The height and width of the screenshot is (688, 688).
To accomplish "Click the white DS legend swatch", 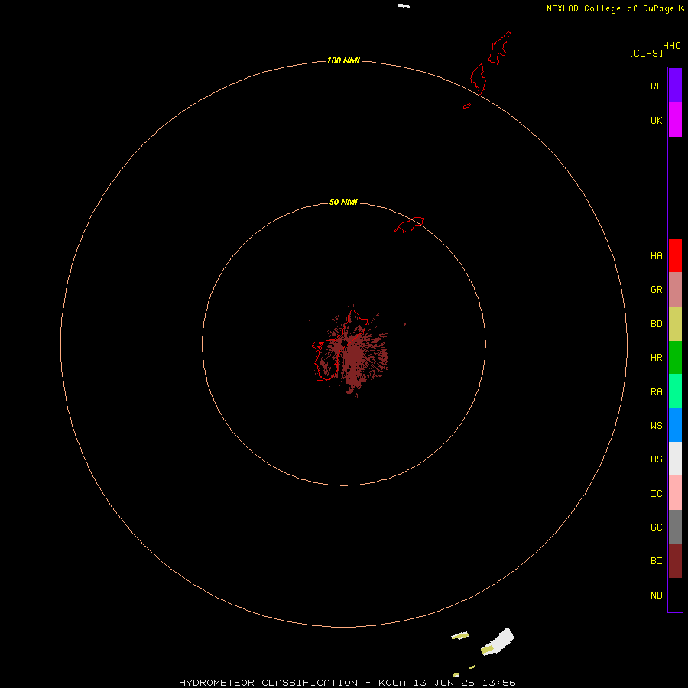I will (675, 459).
